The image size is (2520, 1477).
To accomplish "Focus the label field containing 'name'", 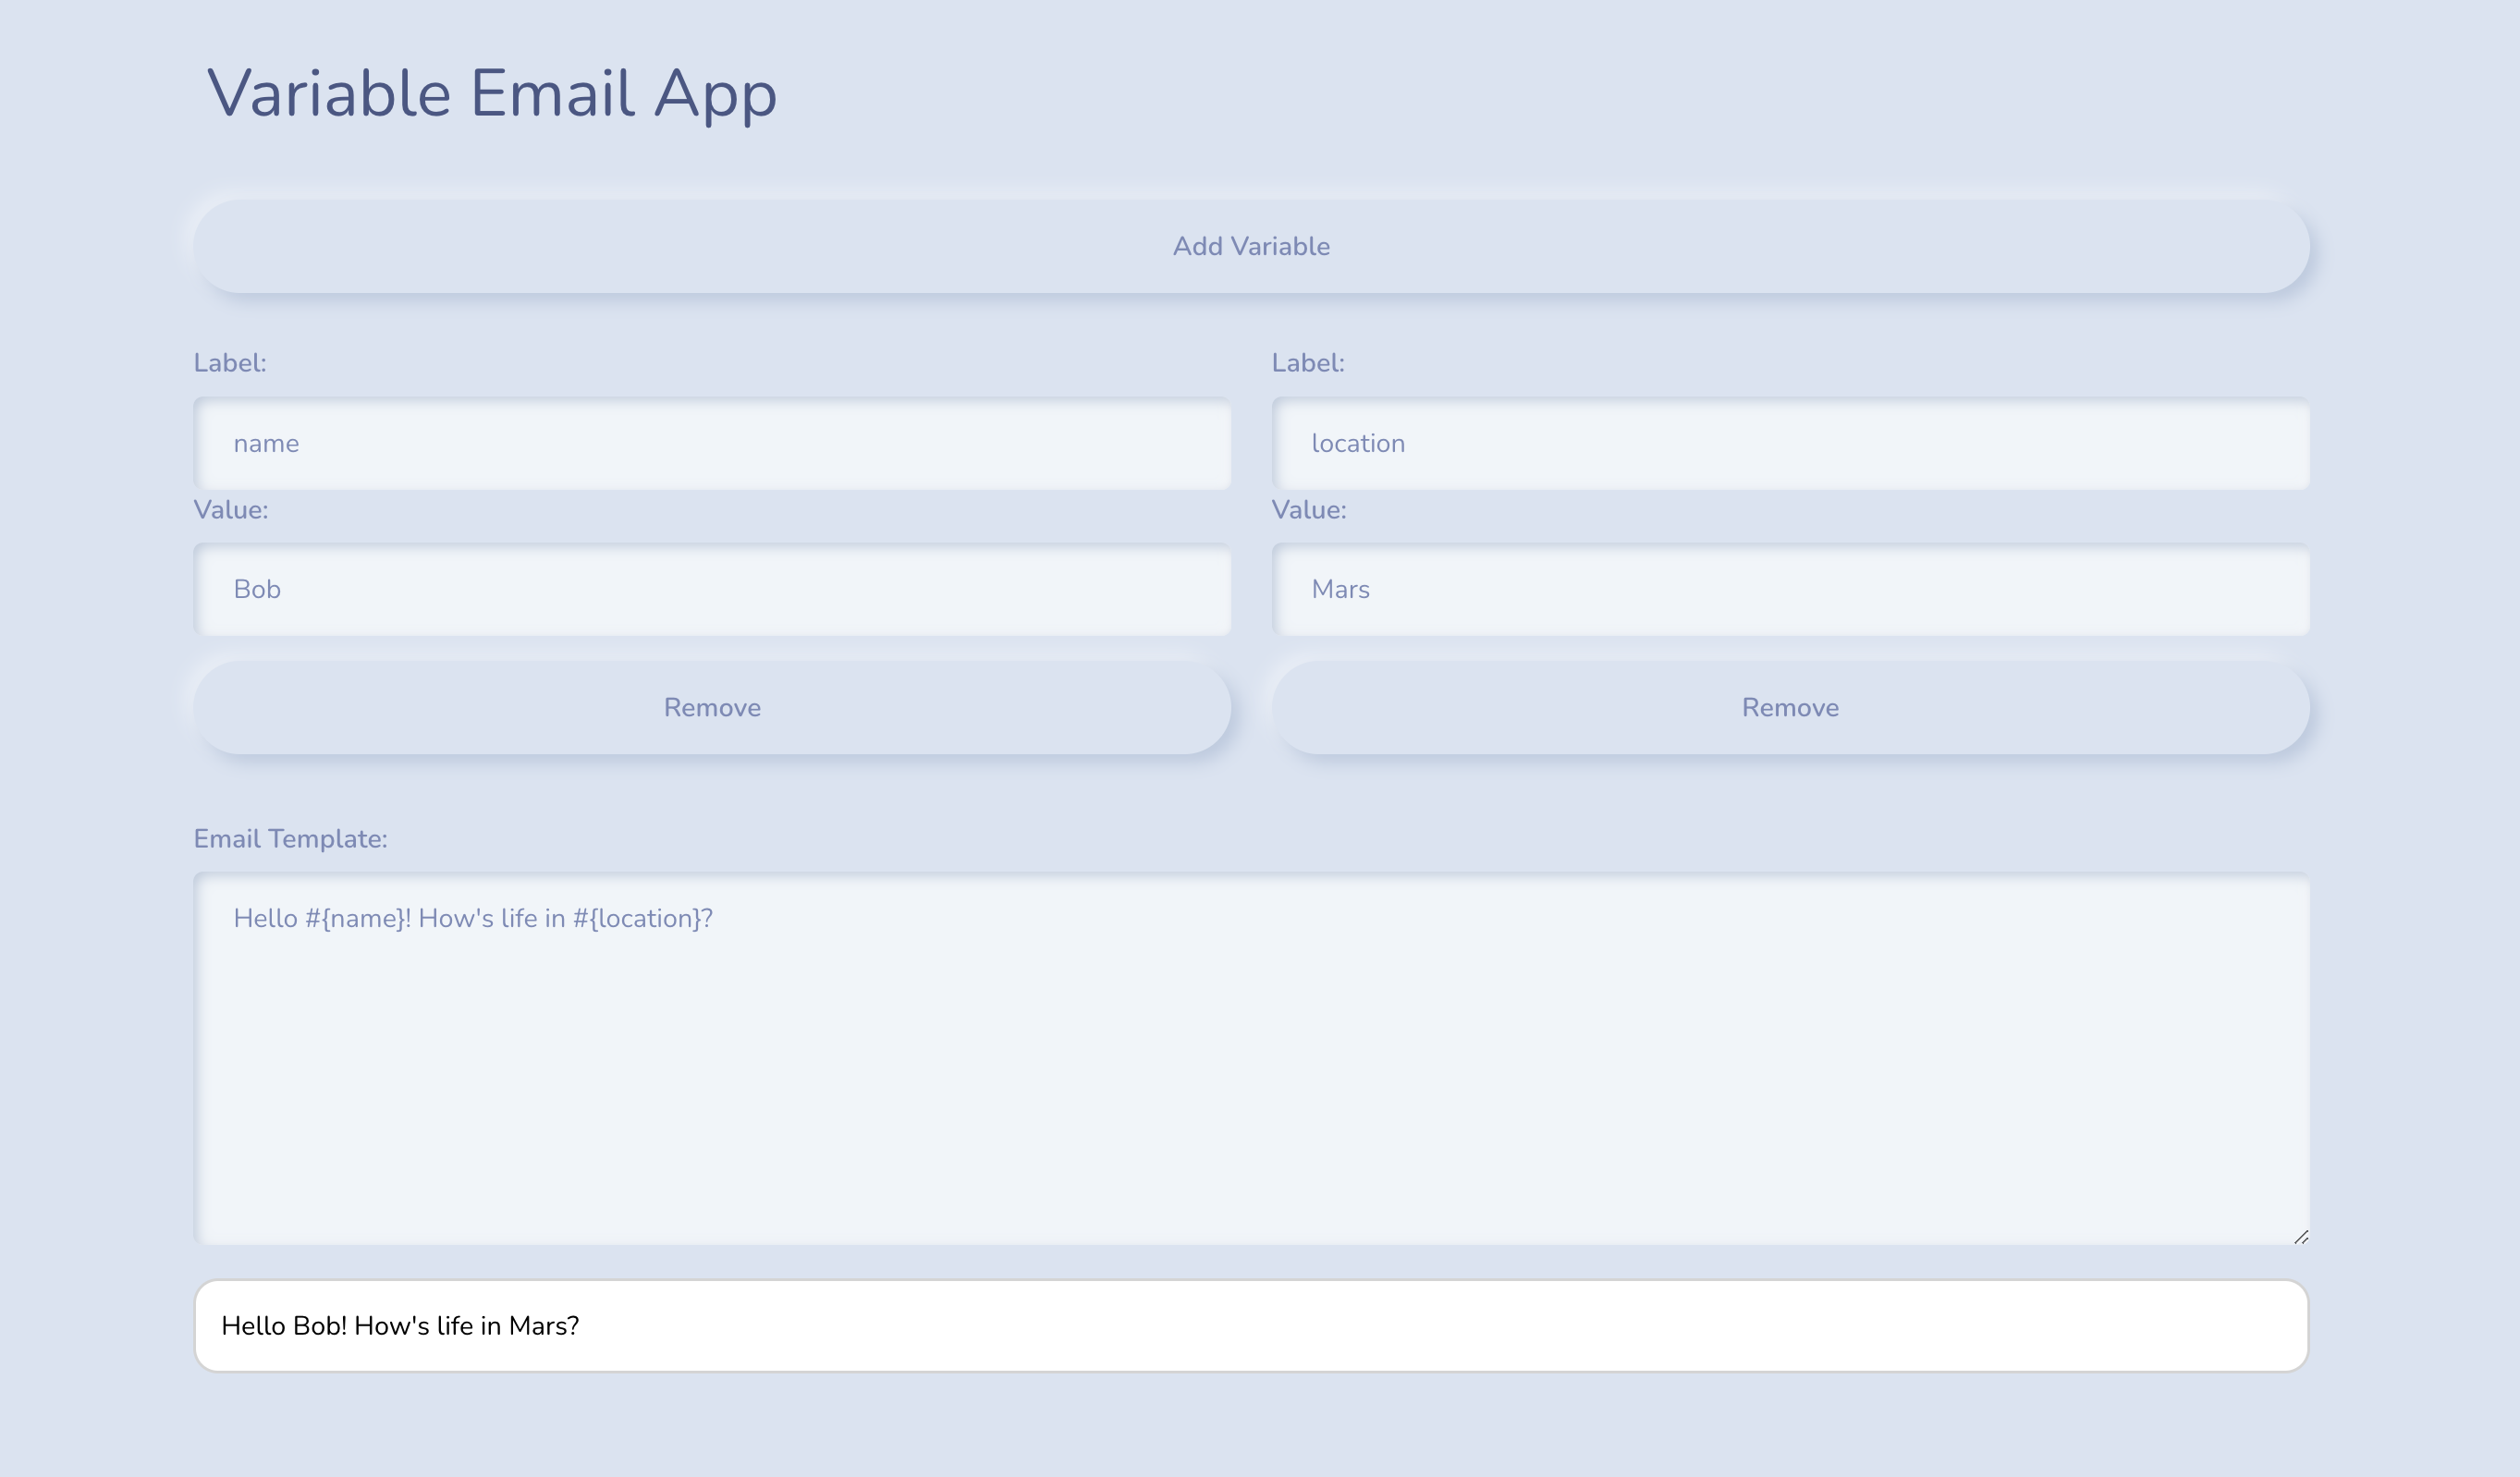I will tap(711, 443).
